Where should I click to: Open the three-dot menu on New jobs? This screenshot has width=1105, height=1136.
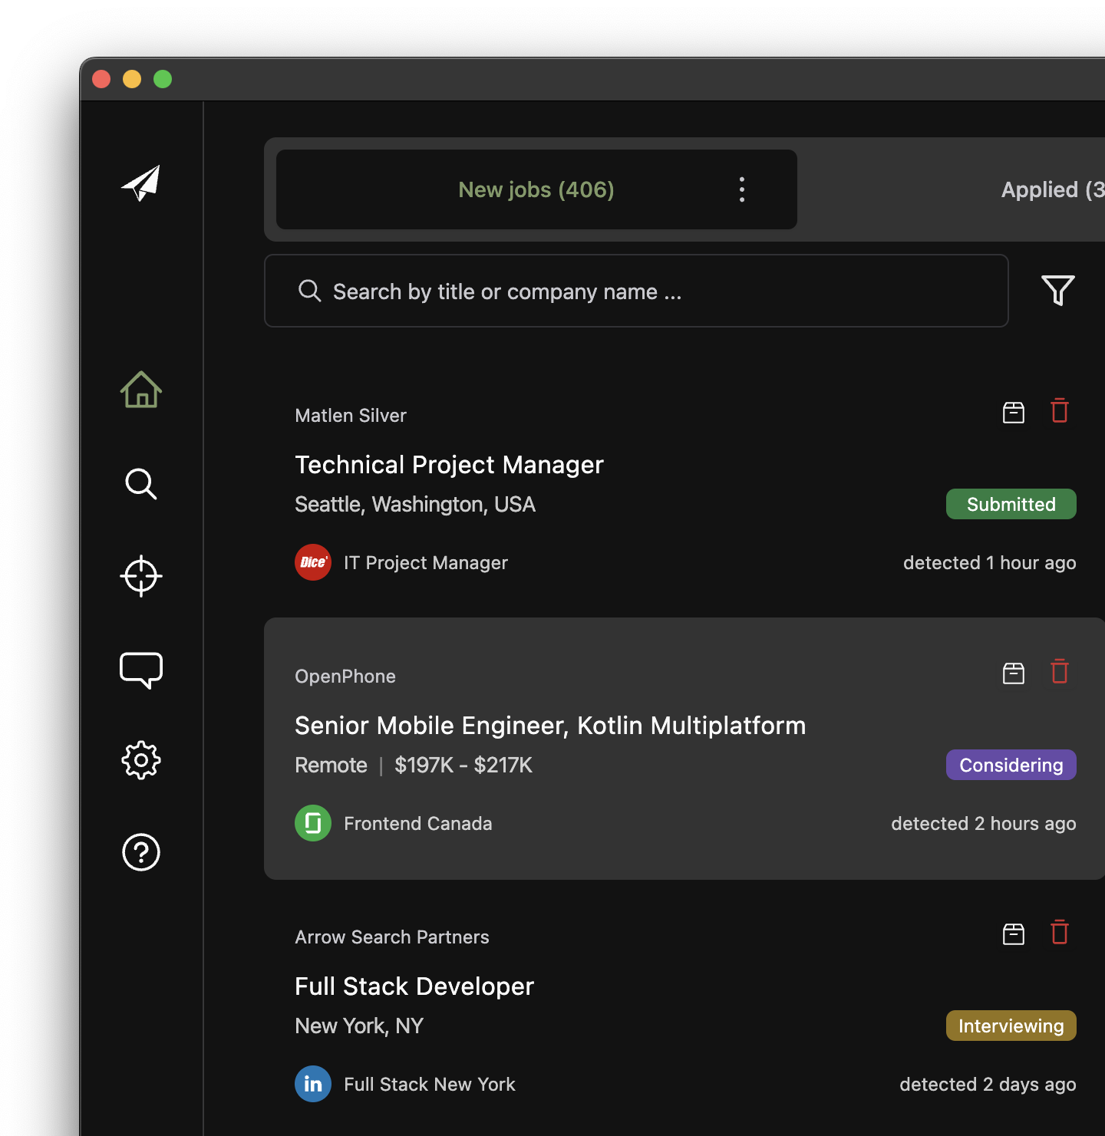tap(741, 189)
